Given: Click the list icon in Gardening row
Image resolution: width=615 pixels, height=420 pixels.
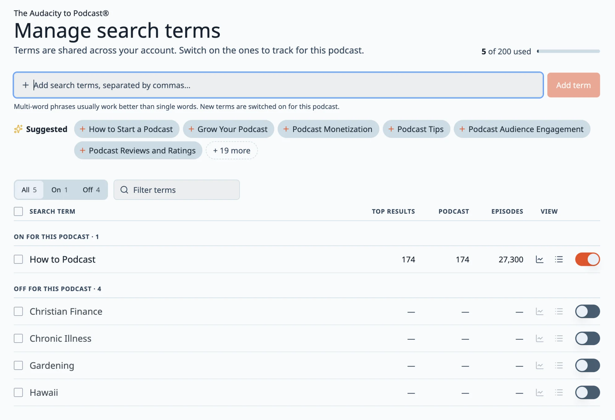Looking at the screenshot, I should pyautogui.click(x=559, y=365).
